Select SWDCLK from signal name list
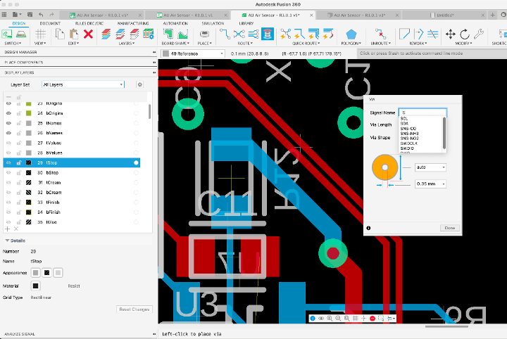Image resolution: width=507 pixels, height=339 pixels. tap(410, 143)
